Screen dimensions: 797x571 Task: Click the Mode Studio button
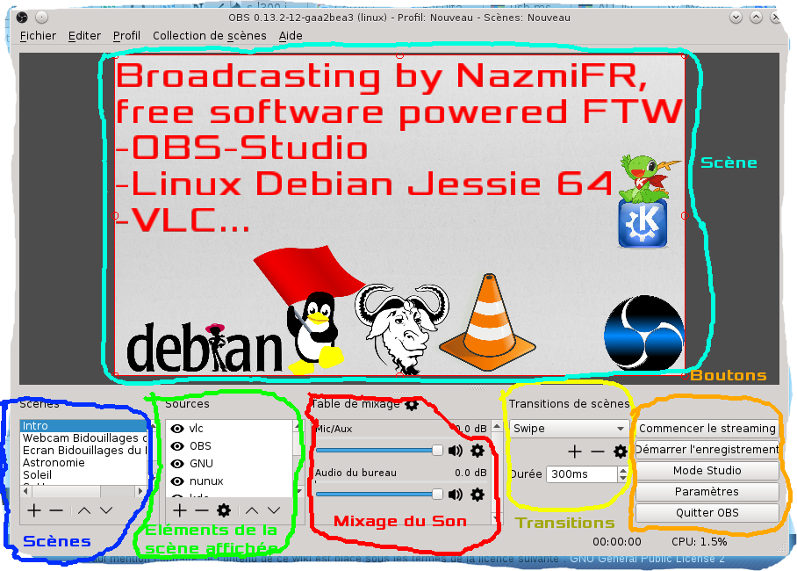[x=707, y=471]
